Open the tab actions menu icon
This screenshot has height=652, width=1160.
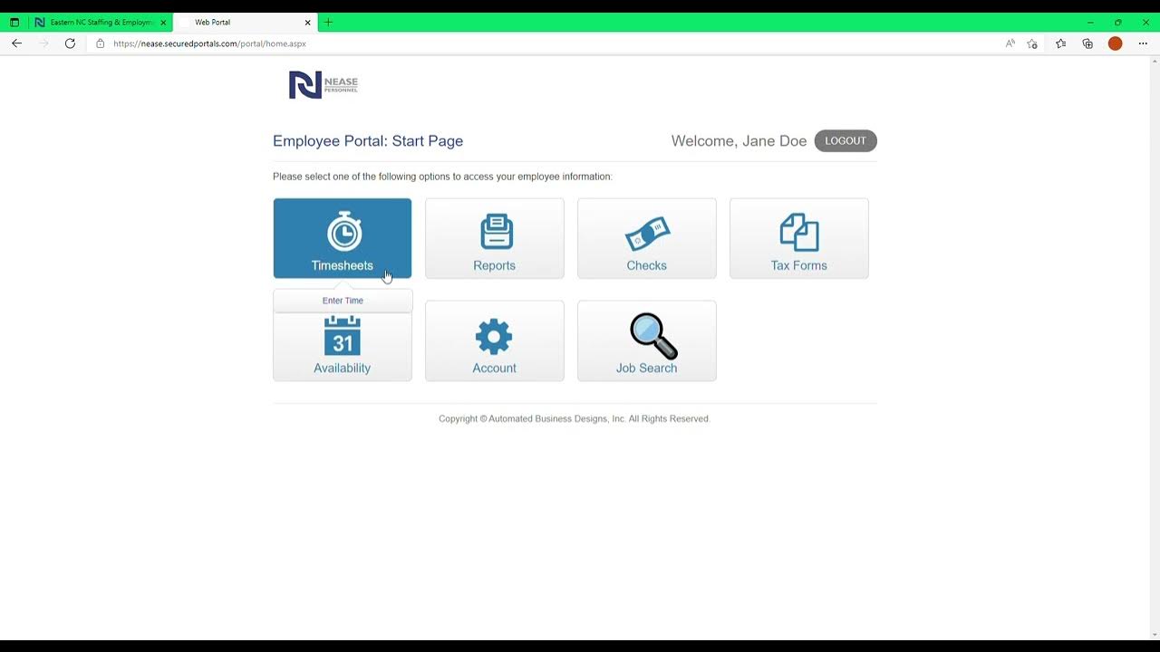(x=14, y=22)
